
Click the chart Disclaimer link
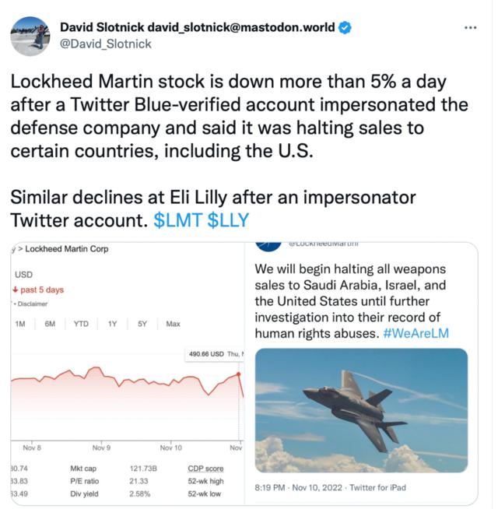click(32, 304)
